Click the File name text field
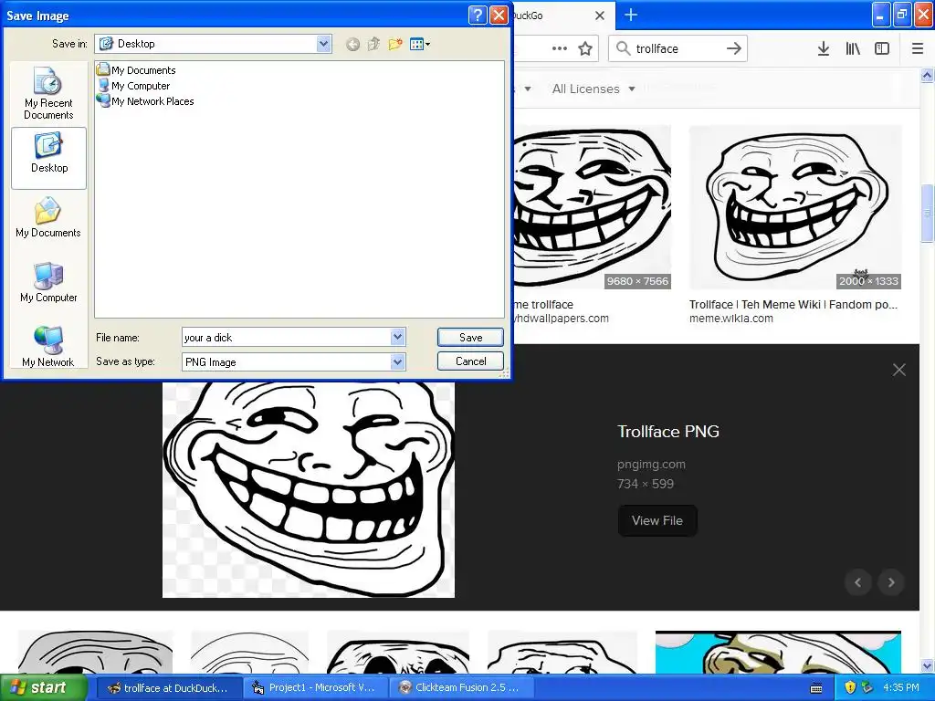Image resolution: width=935 pixels, height=701 pixels. point(286,338)
